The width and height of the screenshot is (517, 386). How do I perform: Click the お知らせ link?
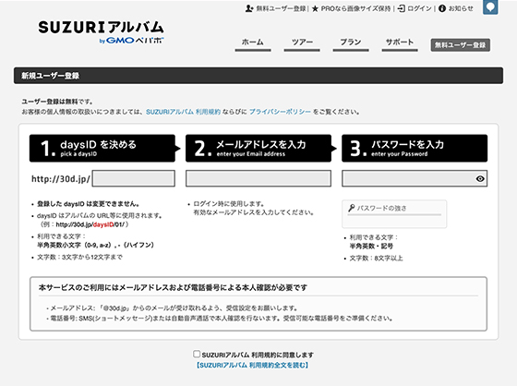click(461, 8)
